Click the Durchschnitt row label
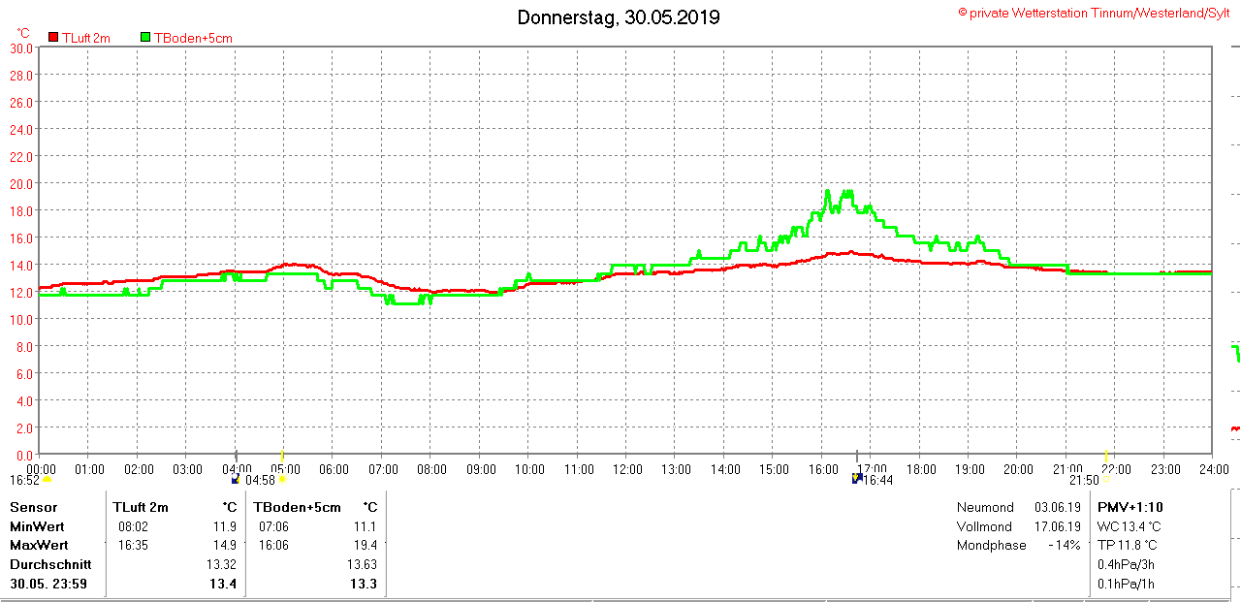Screen dimensions: 1241x602 pos(50,564)
